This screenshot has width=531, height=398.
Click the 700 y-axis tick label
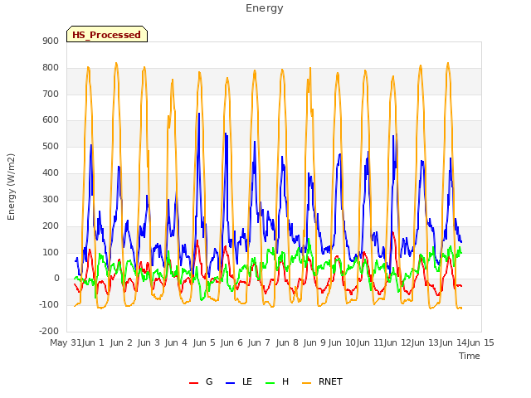pos(51,94)
